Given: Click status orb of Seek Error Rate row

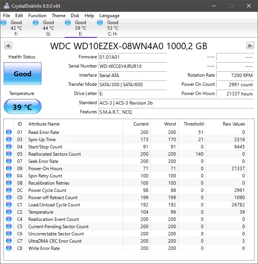Looking at the screenshot, I should coord(9,161).
